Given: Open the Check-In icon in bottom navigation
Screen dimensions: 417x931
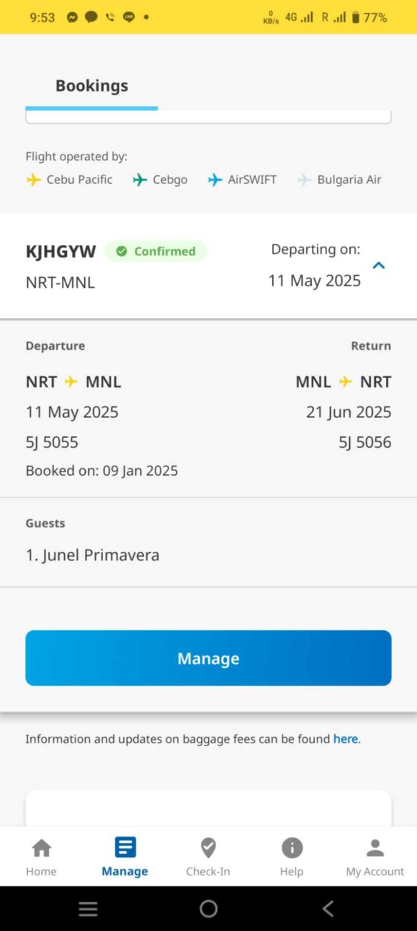Looking at the screenshot, I should tap(208, 848).
